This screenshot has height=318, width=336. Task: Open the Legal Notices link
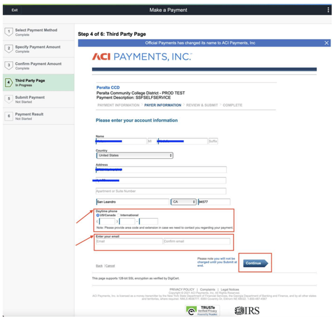coord(230,289)
